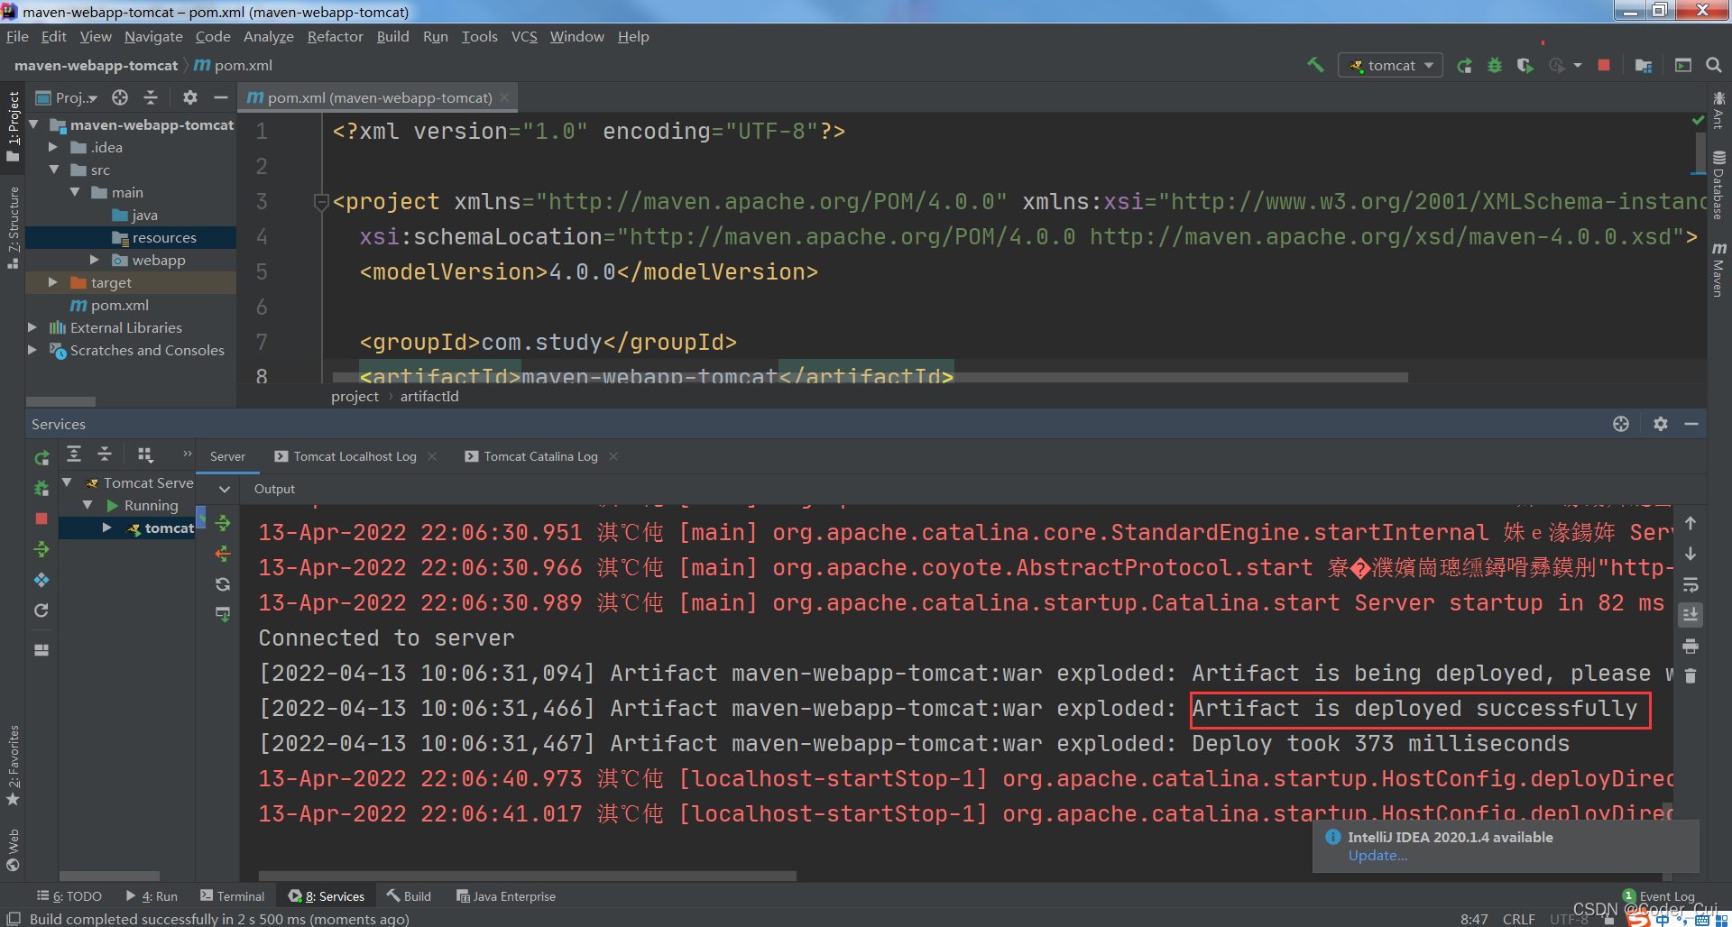The width and height of the screenshot is (1732, 927).
Task: Open Search Everywhere magnifier icon
Action: click(1714, 65)
